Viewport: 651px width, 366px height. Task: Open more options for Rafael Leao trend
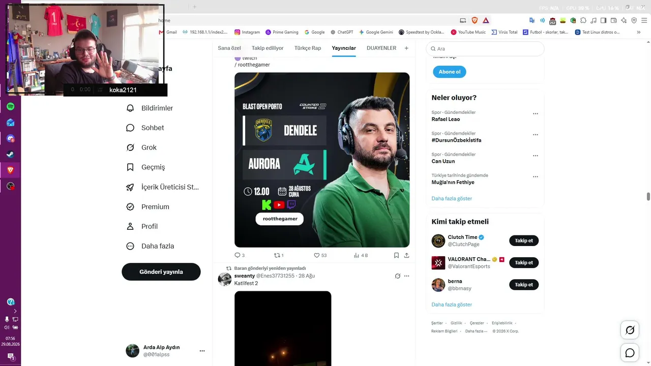pos(535,114)
